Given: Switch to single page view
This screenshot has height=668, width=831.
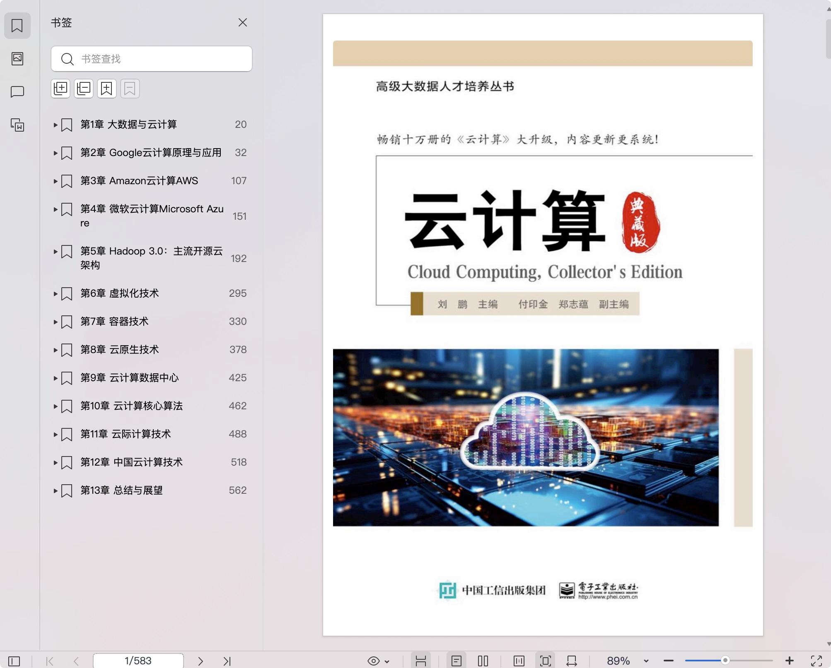Looking at the screenshot, I should click(x=457, y=661).
